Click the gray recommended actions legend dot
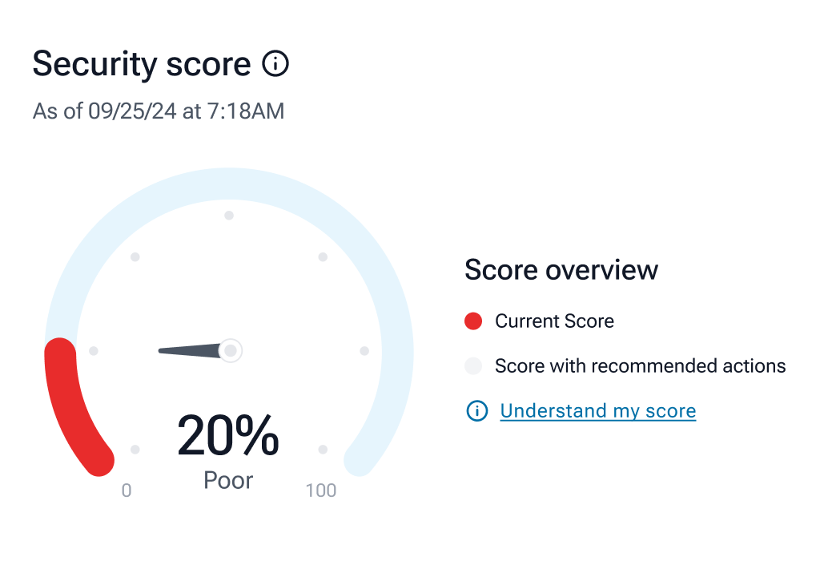The height and width of the screenshot is (561, 828). pyautogui.click(x=473, y=366)
